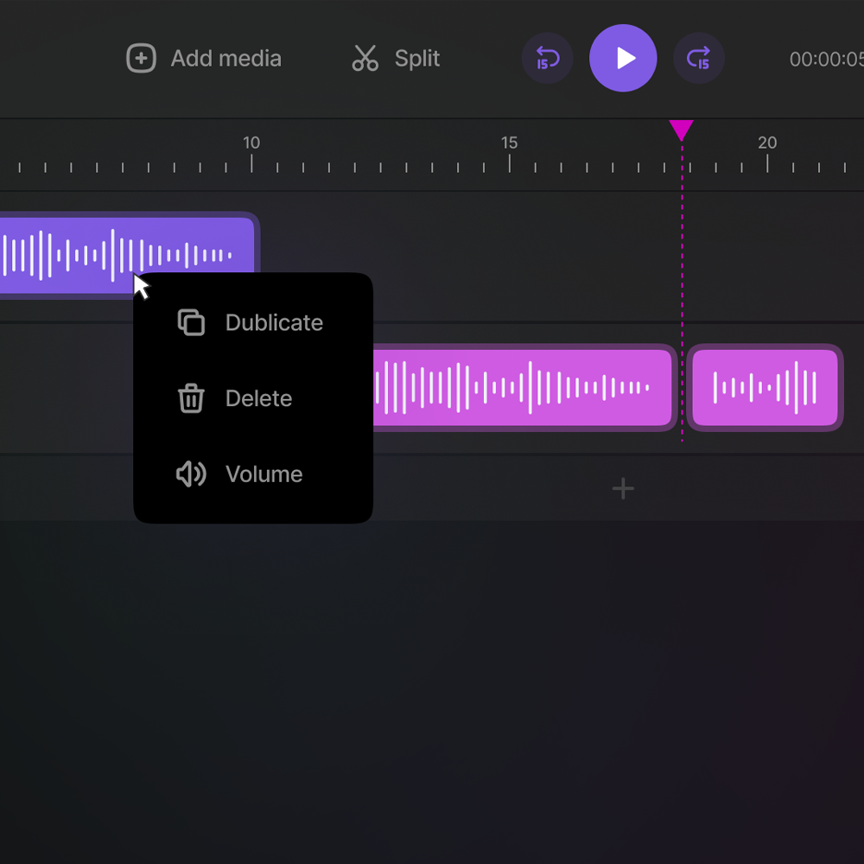This screenshot has width=864, height=864.
Task: Choose Dublicate from the context menu
Action: (x=274, y=322)
